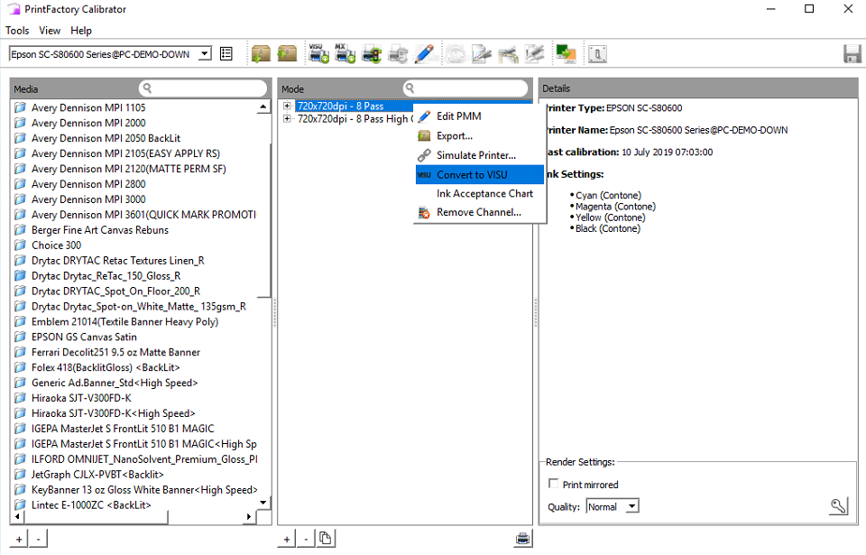
Task: Click the Media search field
Action: (203, 88)
